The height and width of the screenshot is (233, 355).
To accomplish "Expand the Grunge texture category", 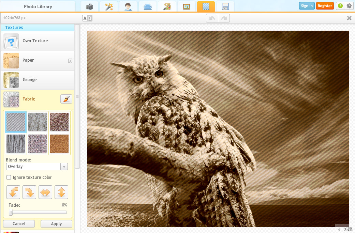I will [38, 80].
